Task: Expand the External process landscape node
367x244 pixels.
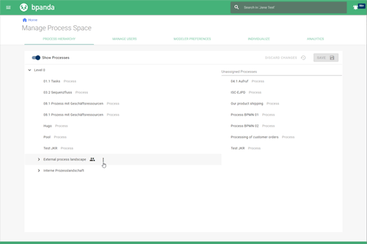Action: pos(39,159)
